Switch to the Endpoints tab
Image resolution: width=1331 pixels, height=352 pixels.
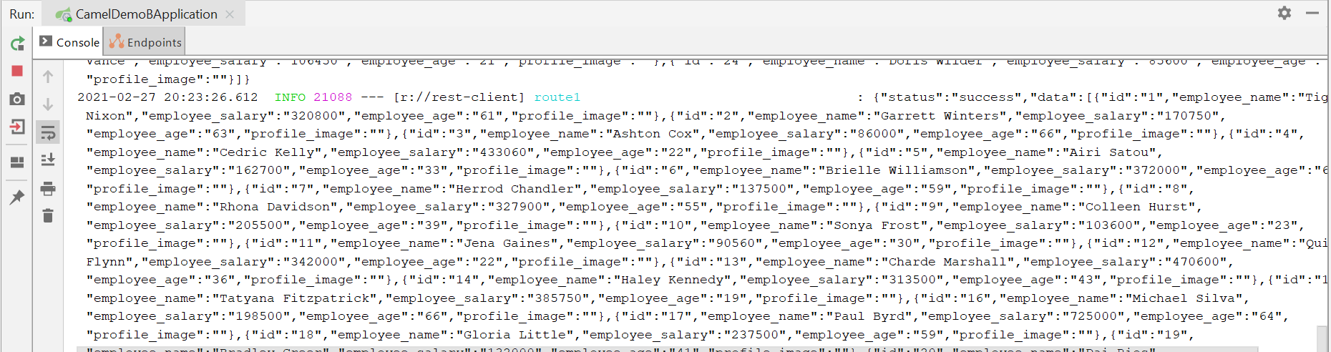145,42
